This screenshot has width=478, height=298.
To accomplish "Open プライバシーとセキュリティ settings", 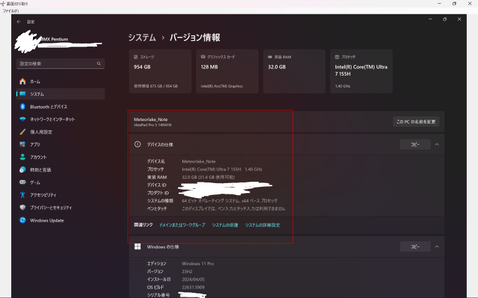I will (51, 207).
